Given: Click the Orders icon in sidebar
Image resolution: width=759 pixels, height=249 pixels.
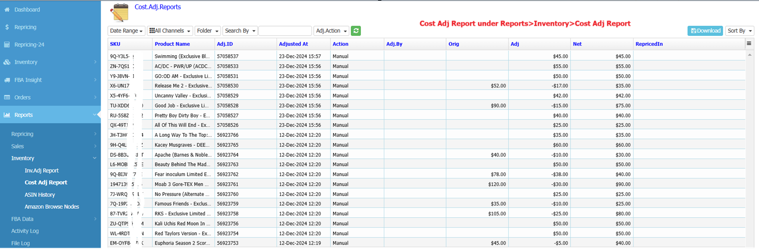Looking at the screenshot, I should click(7, 97).
